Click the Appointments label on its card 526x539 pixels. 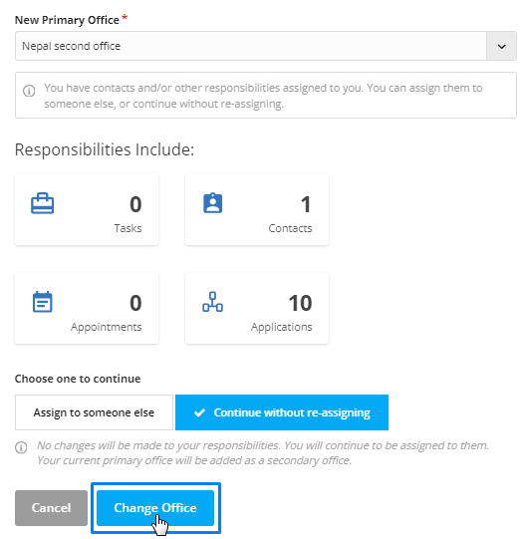[107, 327]
